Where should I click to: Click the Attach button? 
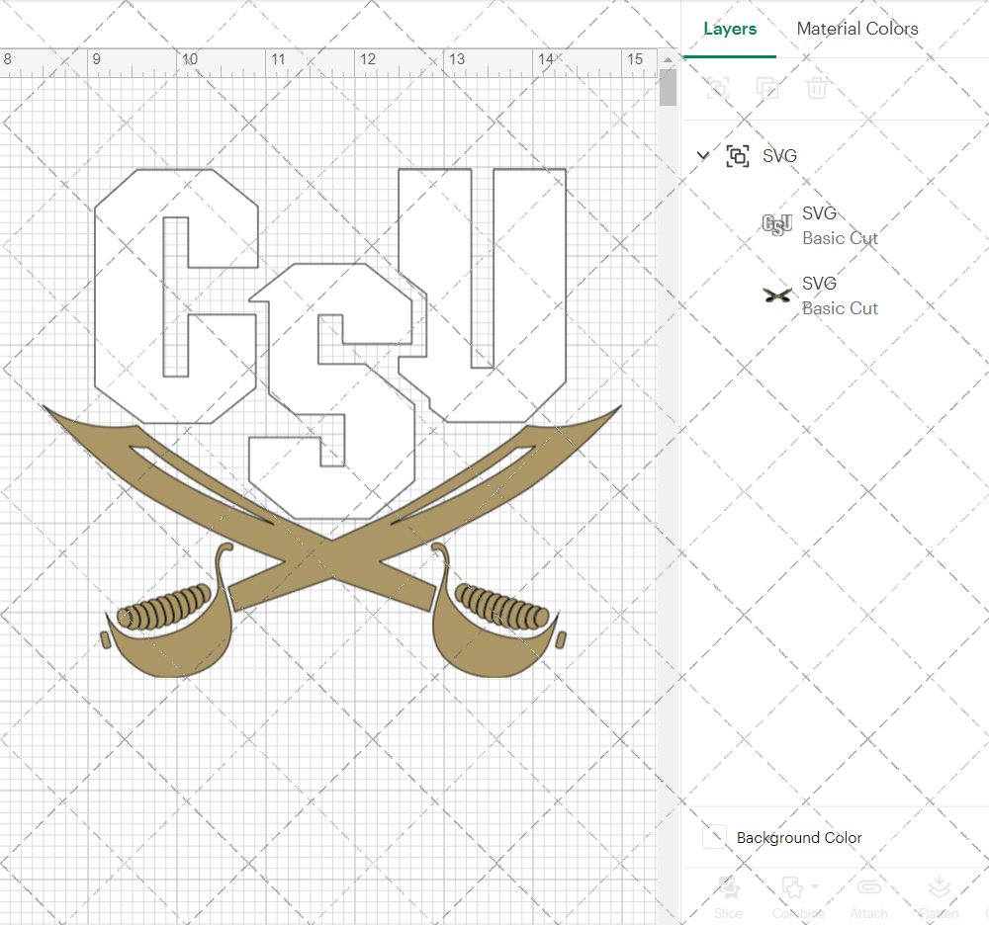[868, 897]
